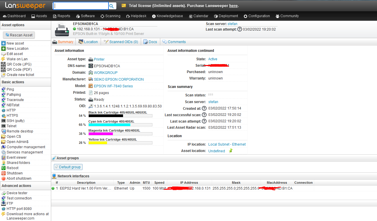Click the Rescan Asset button

(x=19, y=35)
